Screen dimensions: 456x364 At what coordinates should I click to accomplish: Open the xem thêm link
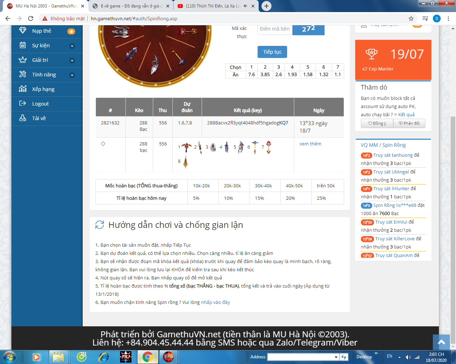[x=310, y=144]
